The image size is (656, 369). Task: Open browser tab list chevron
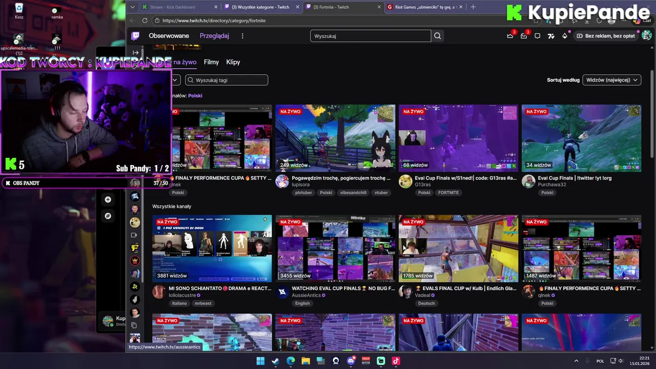[133, 7]
